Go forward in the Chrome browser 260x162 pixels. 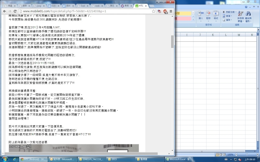click(10, 11)
